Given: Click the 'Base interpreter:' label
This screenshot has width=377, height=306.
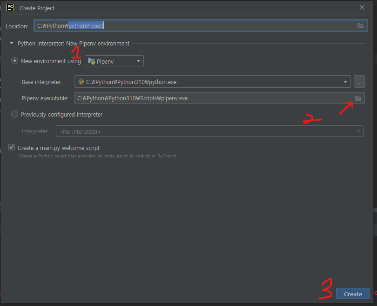Looking at the screenshot, I should point(42,82).
